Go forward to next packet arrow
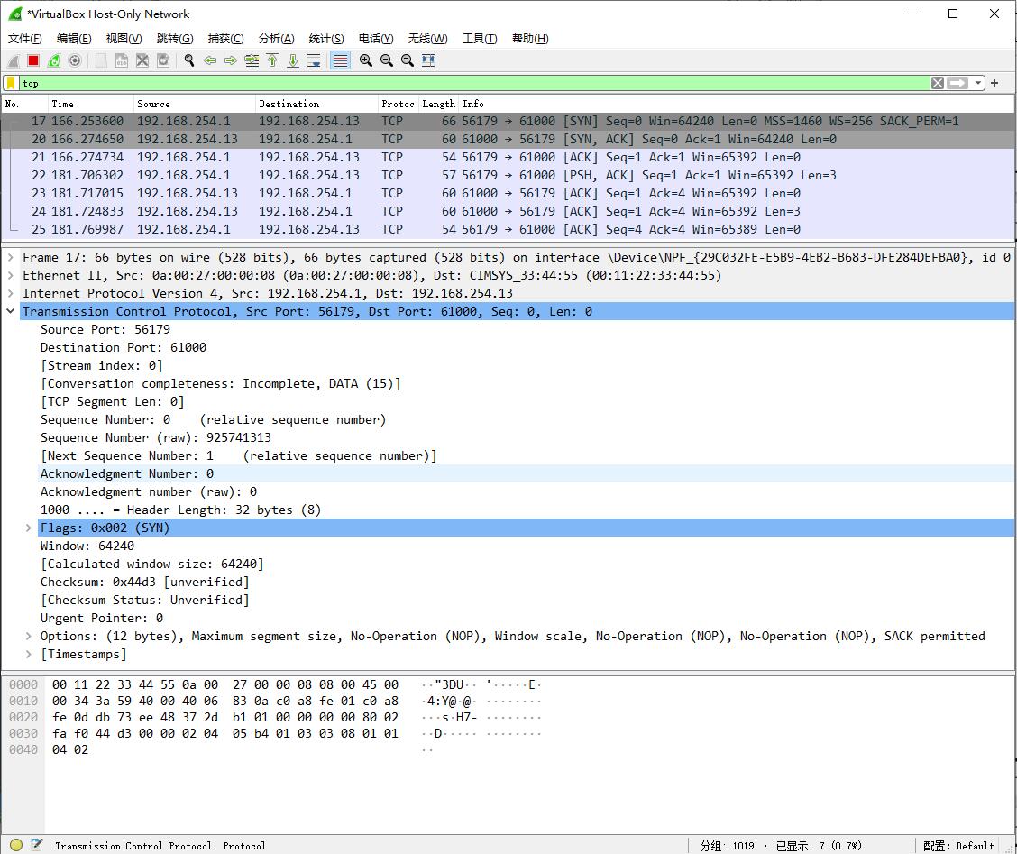 point(231,61)
